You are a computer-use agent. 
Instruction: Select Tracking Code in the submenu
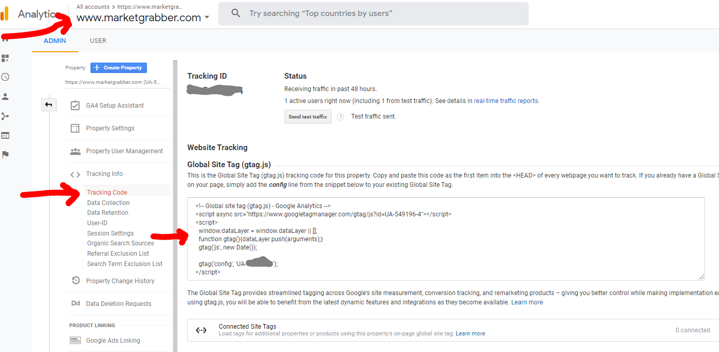pos(107,193)
